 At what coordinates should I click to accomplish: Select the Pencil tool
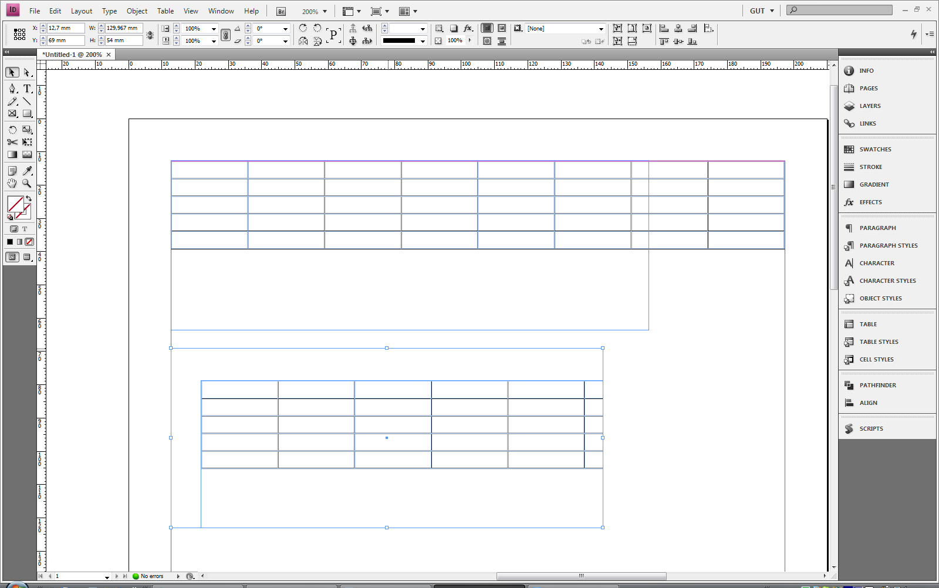point(12,102)
